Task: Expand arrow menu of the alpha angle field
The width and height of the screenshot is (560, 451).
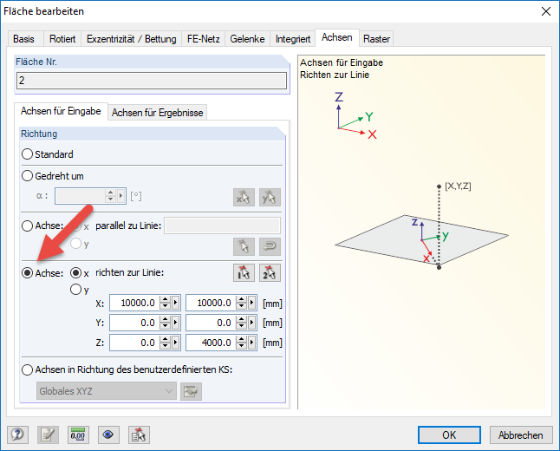Action: tap(120, 195)
